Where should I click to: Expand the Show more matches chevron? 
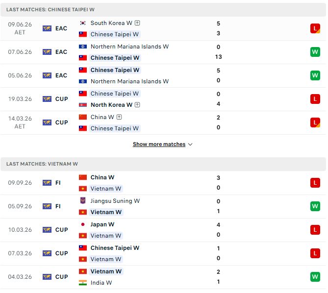point(190,145)
